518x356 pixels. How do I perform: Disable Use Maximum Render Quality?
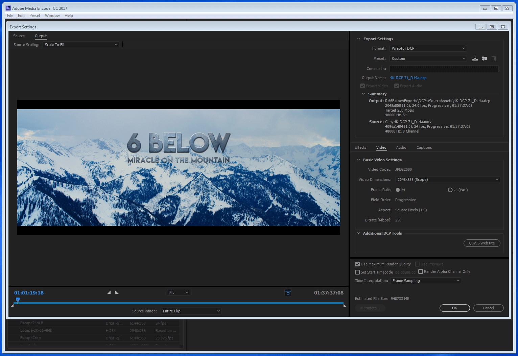pos(357,264)
